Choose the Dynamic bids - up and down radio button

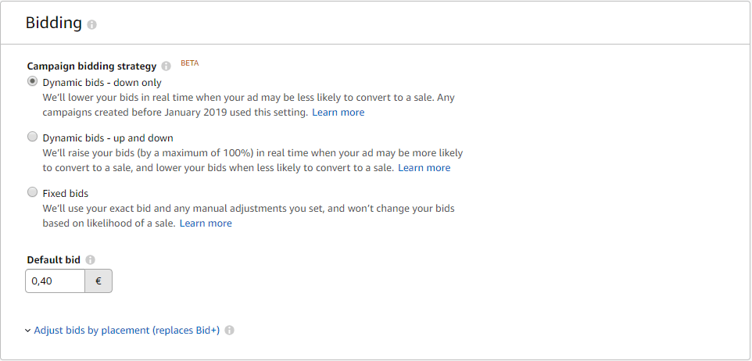click(x=32, y=137)
